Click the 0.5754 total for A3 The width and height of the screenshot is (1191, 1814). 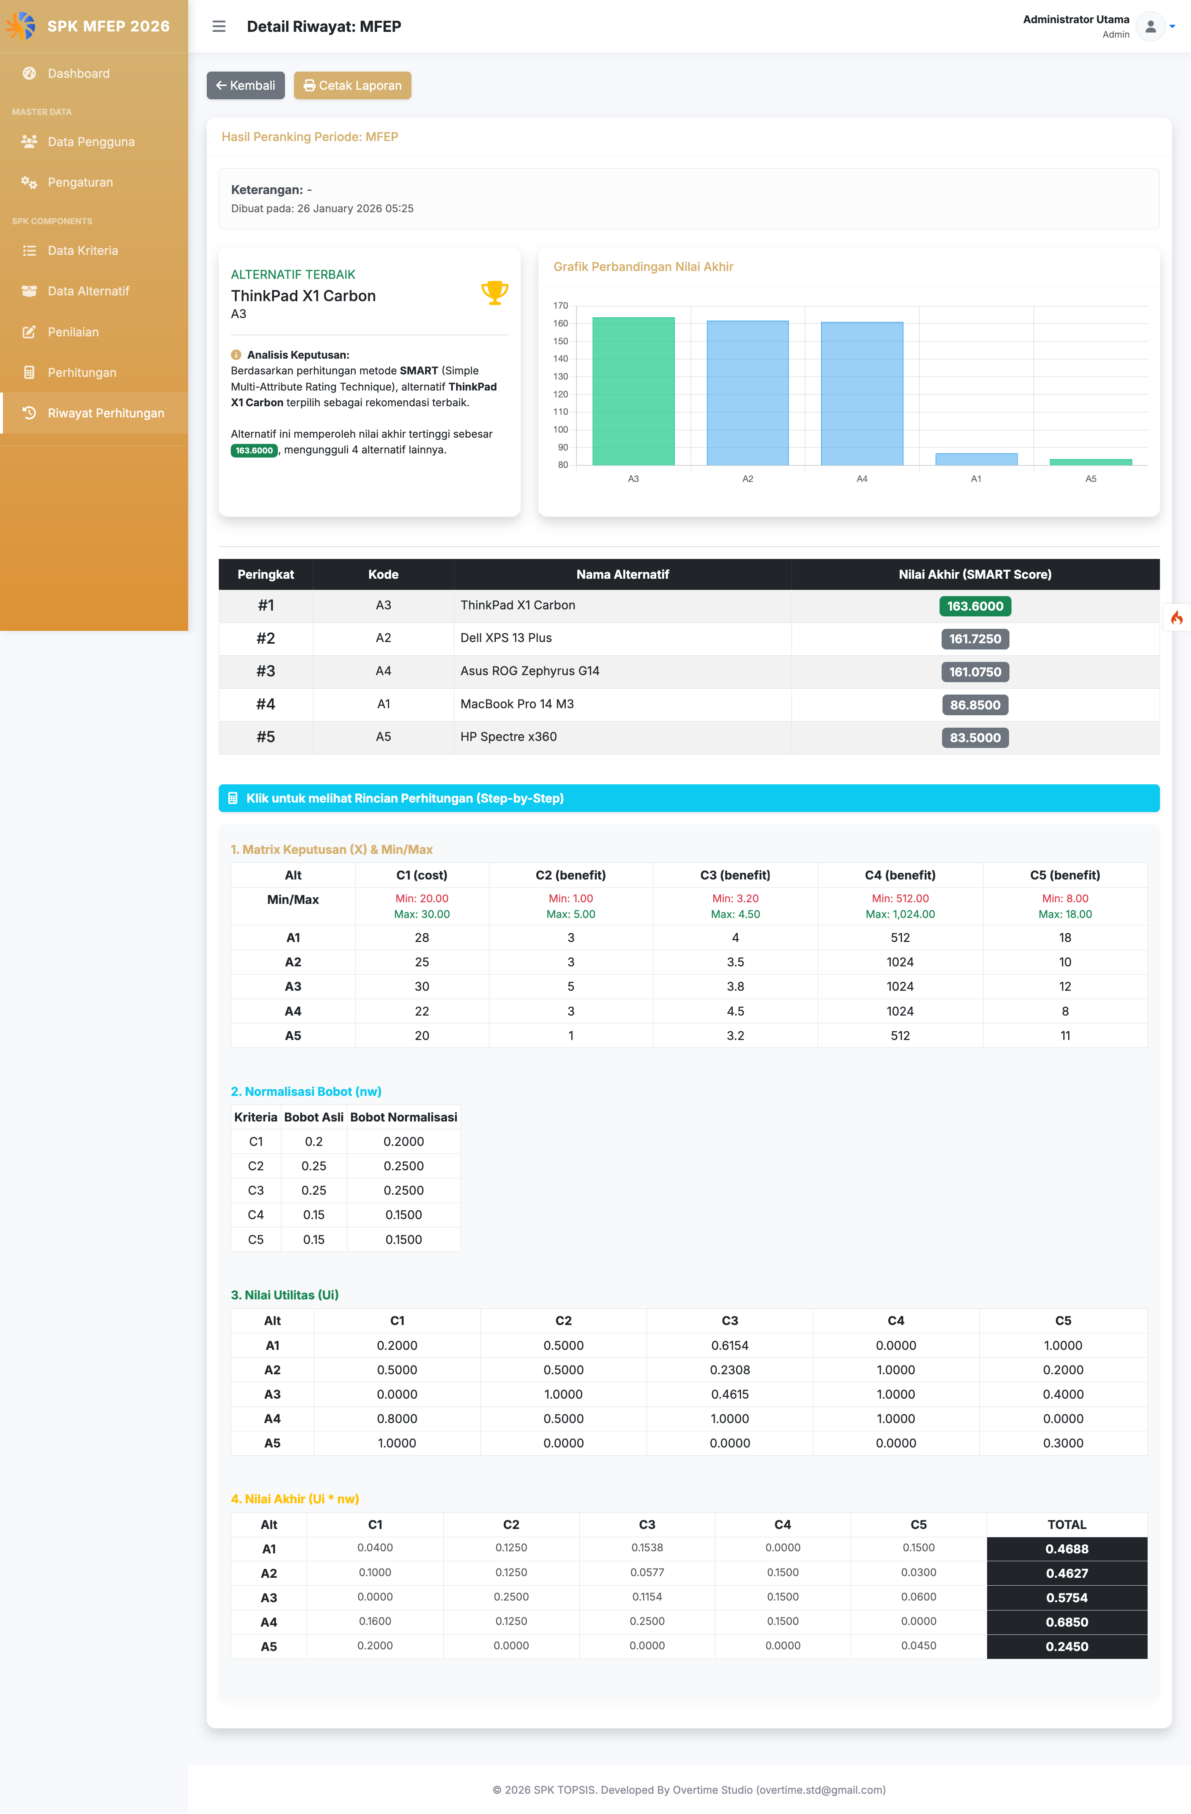1067,1598
